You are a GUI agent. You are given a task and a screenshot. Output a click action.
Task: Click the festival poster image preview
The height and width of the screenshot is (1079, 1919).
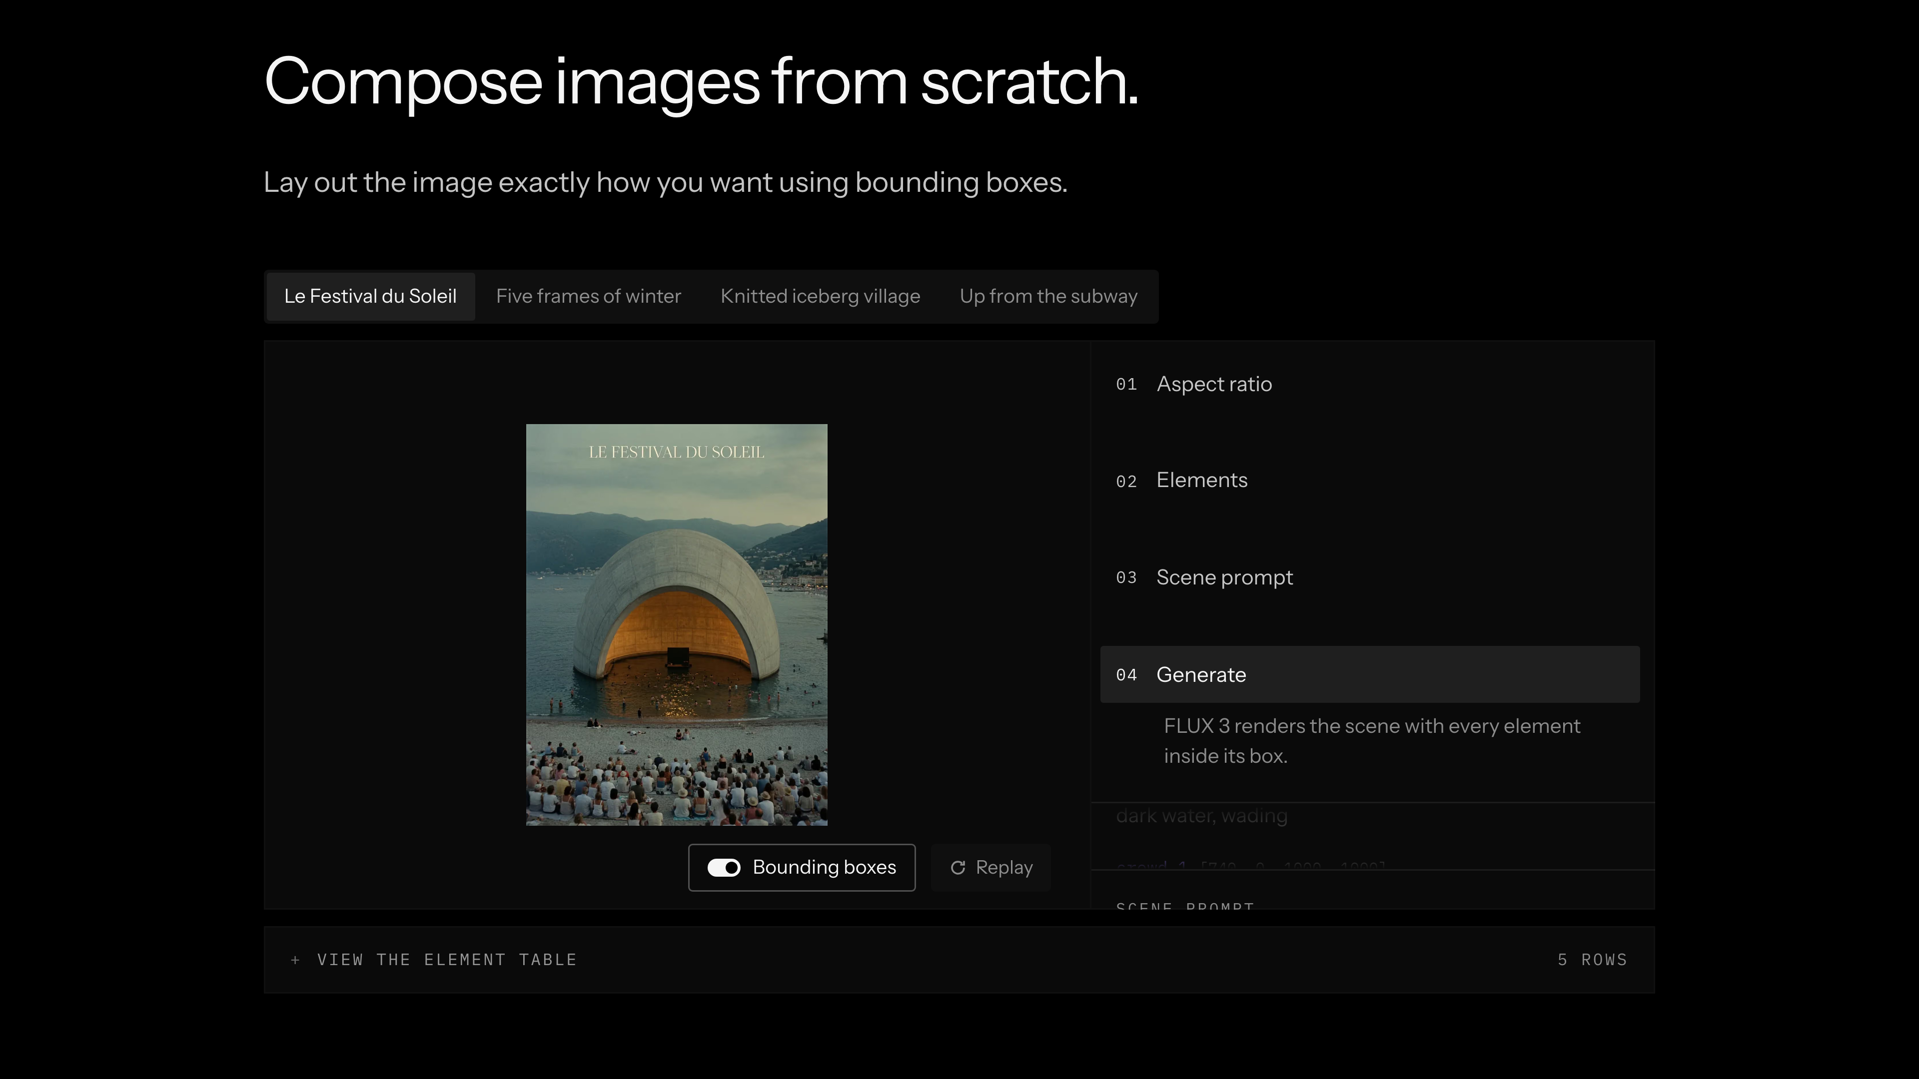coord(677,625)
